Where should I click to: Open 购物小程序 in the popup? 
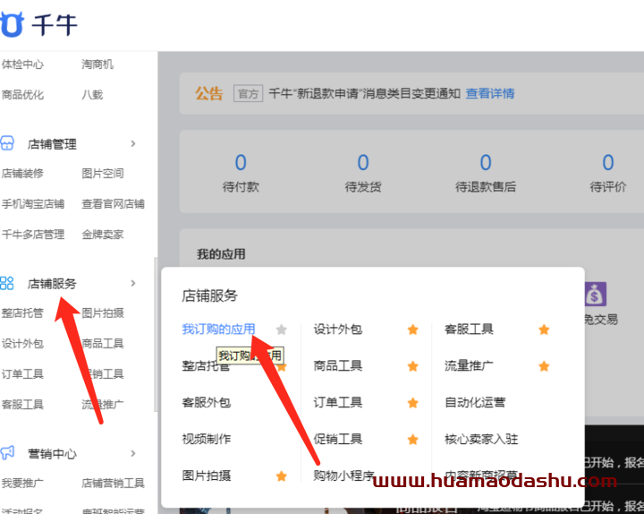click(343, 475)
